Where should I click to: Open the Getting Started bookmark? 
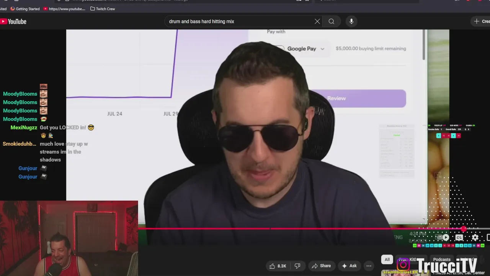tap(25, 8)
